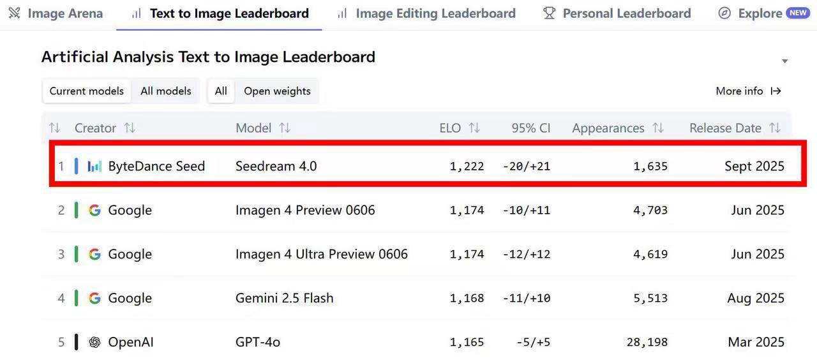This screenshot has width=817, height=358.
Task: Expand More info with the arrow
Action: [776, 91]
